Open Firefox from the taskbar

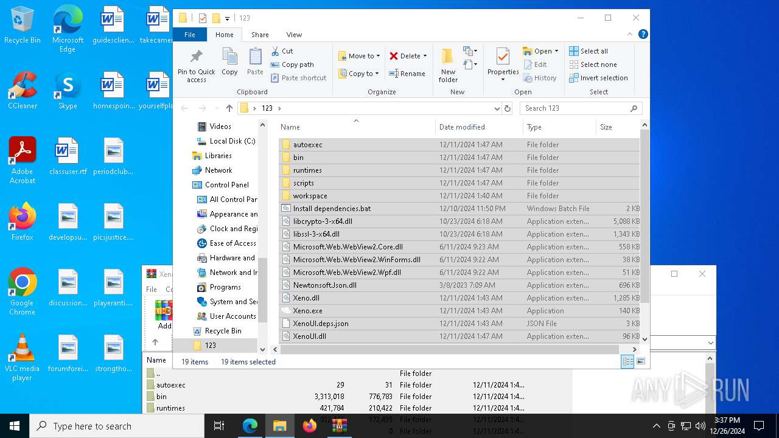[310, 426]
